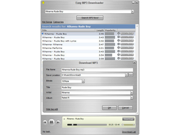Viewport: 180px width, 135px height.
Task: Select Rihanna - Rude Boy with Lyrics row
Action: (x=88, y=41)
